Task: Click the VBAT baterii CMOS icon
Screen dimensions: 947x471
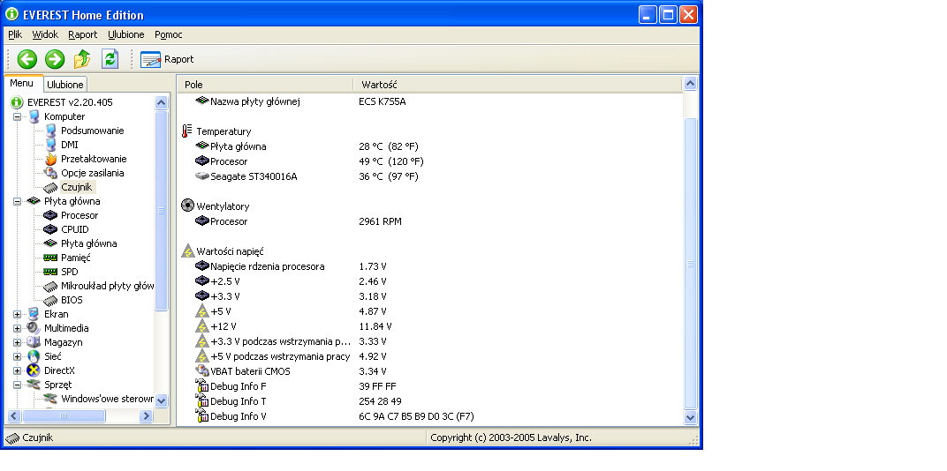Action: pyautogui.click(x=202, y=370)
